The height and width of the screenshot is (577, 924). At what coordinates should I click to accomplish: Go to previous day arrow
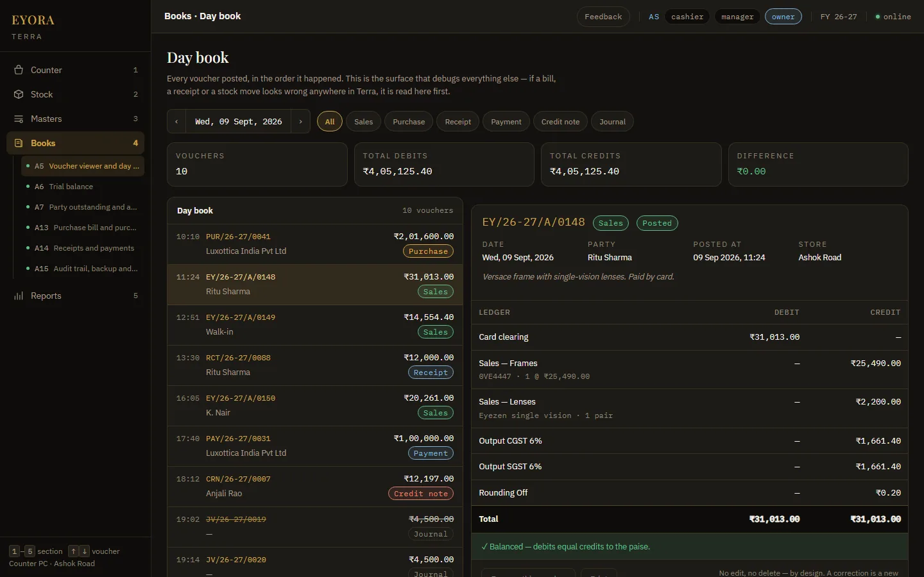[x=176, y=121]
